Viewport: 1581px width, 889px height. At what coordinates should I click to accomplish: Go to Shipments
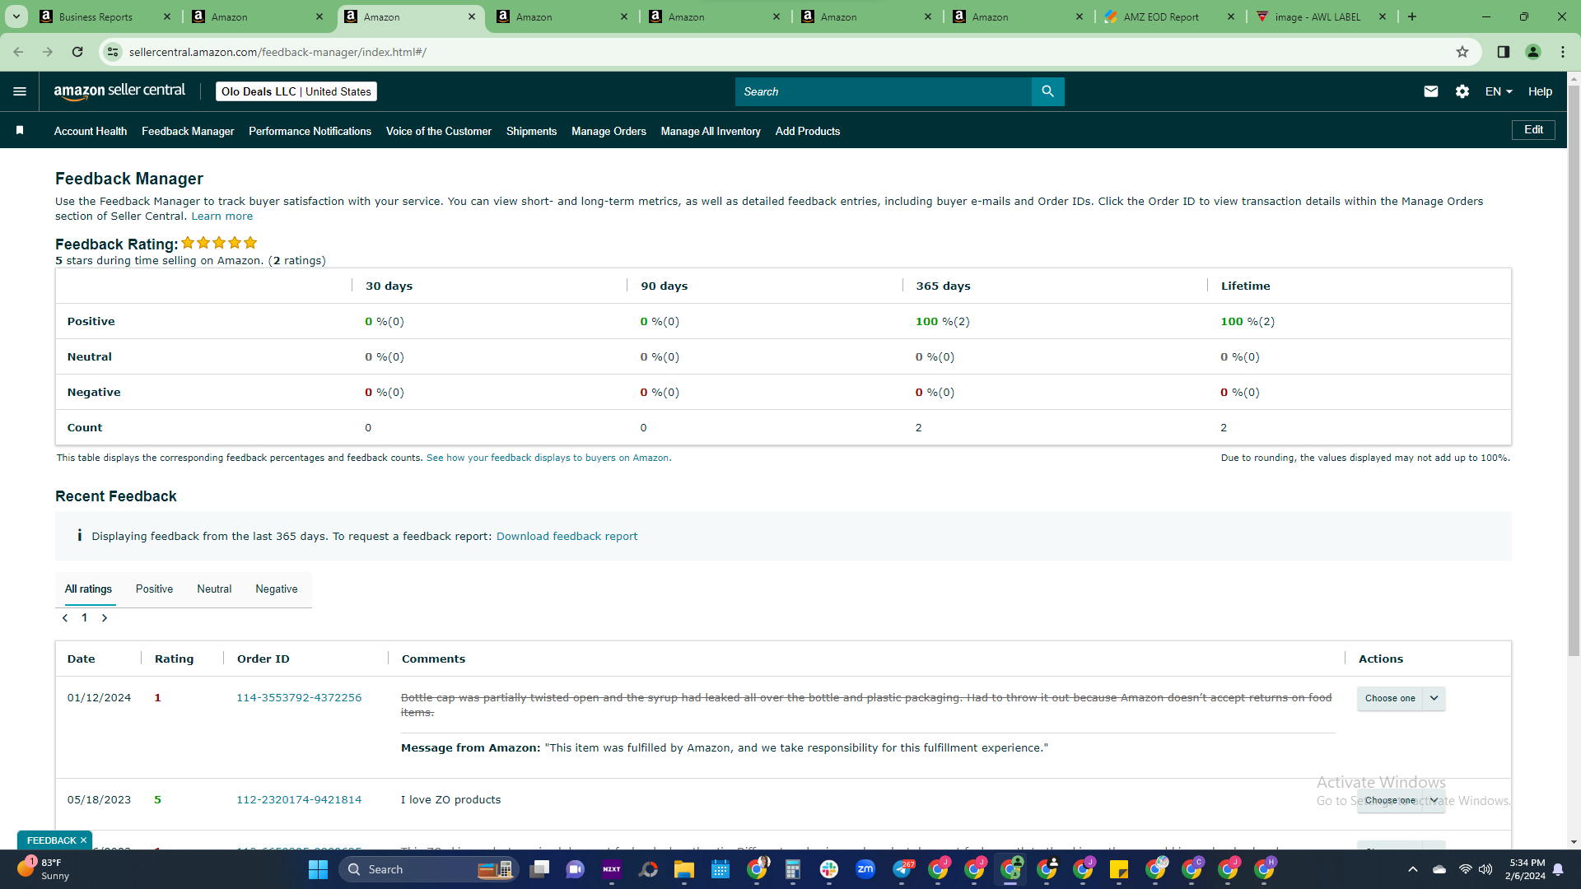[x=531, y=131]
